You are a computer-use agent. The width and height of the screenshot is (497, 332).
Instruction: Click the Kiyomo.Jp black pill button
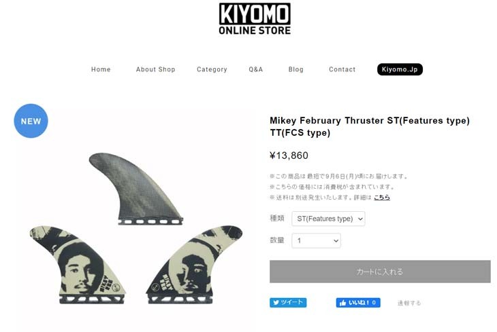[x=400, y=69]
